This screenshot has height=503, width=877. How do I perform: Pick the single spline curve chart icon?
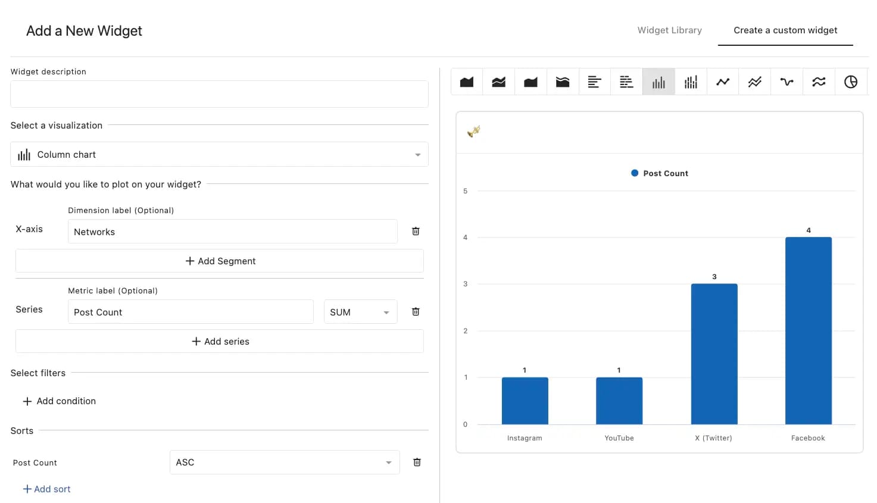click(x=787, y=82)
